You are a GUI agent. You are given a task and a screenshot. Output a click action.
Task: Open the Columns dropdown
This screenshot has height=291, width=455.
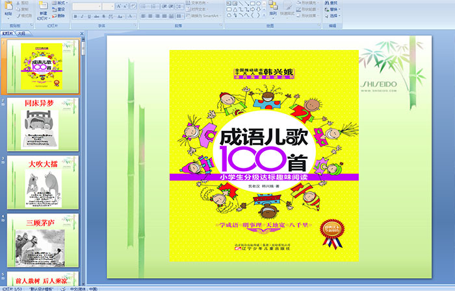[x=180, y=16]
